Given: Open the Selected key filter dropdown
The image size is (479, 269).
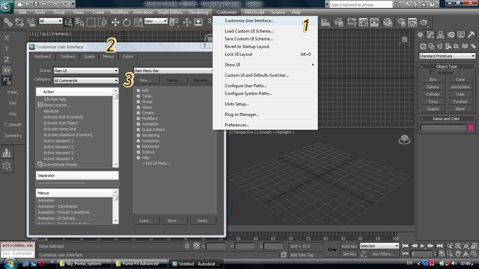Looking at the screenshot, I should (x=379, y=246).
